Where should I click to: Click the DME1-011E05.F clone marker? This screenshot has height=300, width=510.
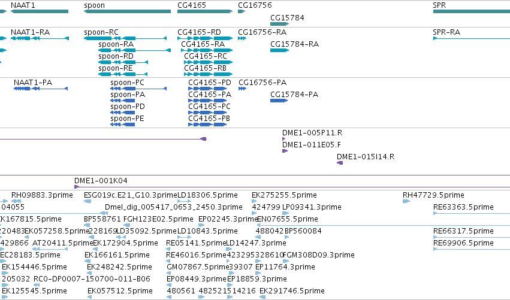tap(285, 151)
